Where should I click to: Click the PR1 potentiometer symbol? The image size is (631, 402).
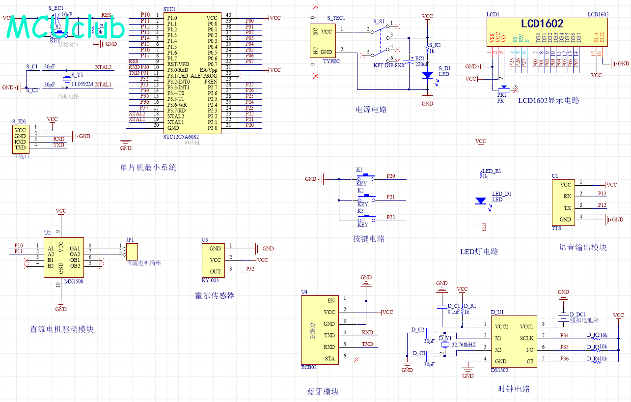click(501, 88)
